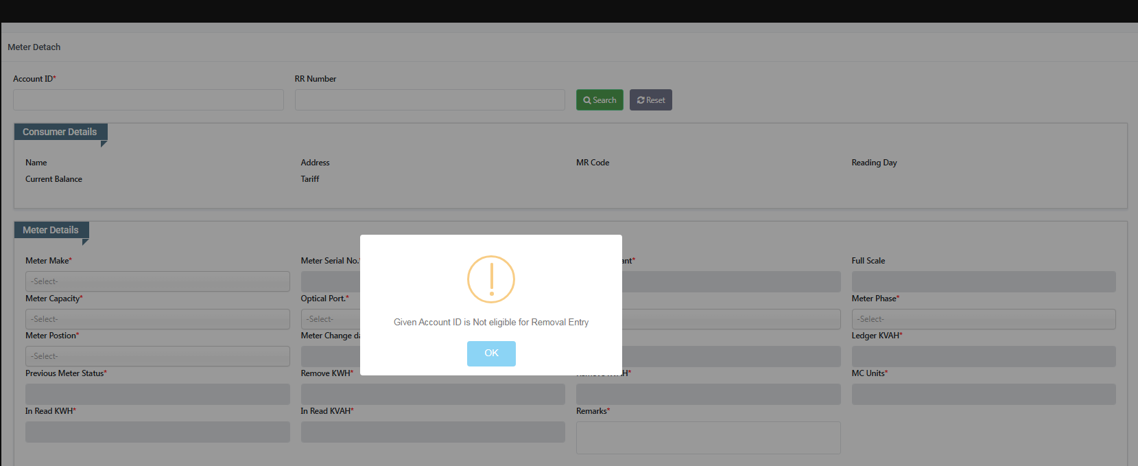This screenshot has width=1138, height=466.
Task: Click the Meter Details section header
Action: click(x=51, y=230)
